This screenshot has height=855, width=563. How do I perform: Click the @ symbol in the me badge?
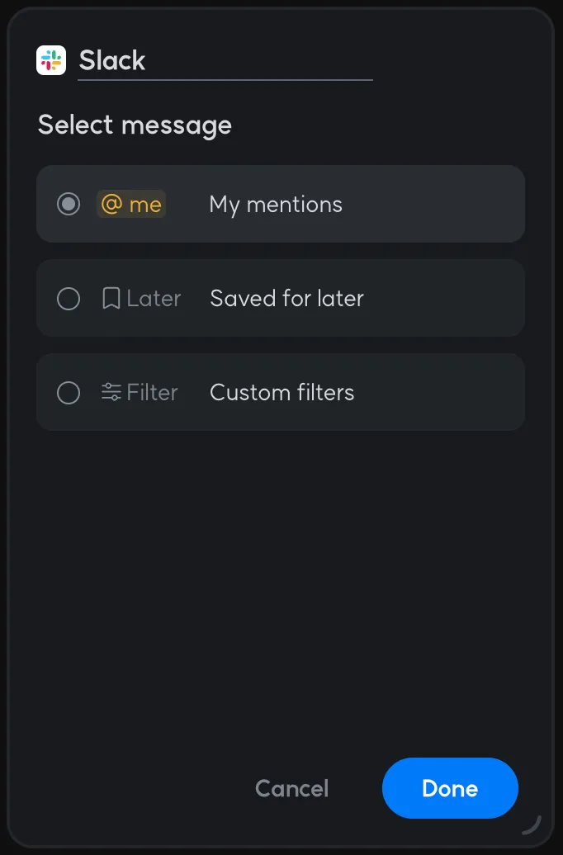click(x=111, y=204)
